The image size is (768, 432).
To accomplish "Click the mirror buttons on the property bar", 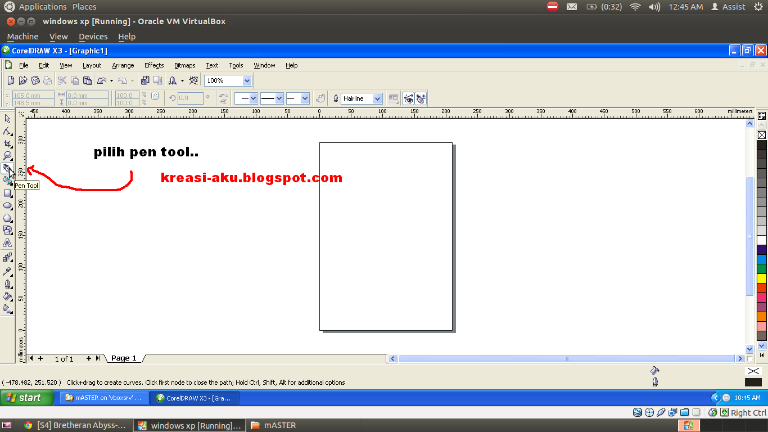I will click(224, 98).
